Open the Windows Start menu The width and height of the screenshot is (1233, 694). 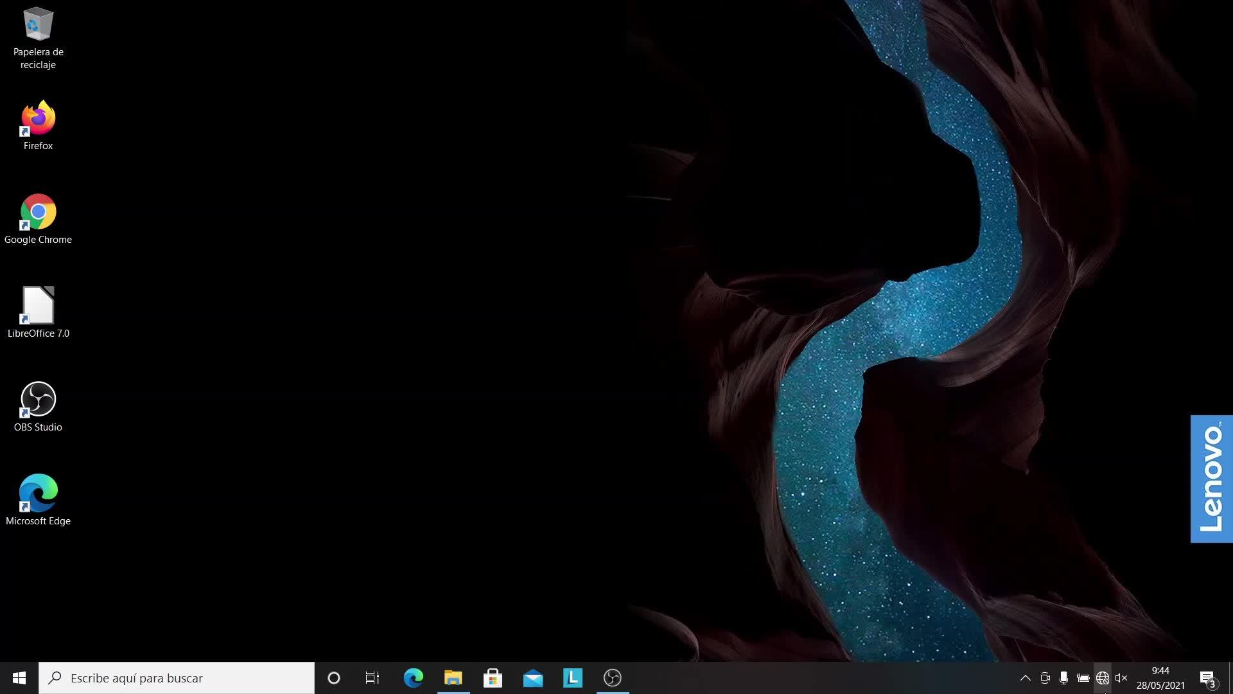[19, 678]
